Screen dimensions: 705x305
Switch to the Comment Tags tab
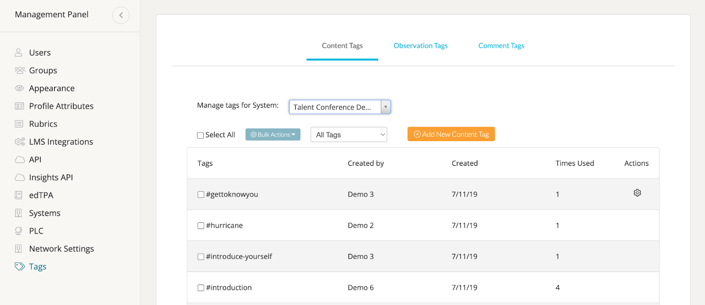(x=501, y=46)
